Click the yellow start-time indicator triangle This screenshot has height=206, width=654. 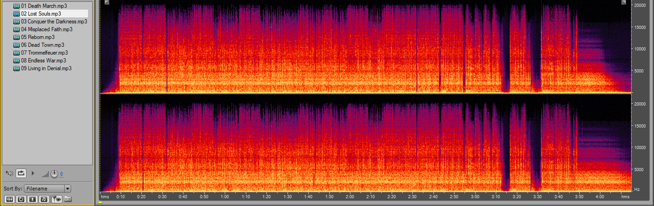pos(101,202)
